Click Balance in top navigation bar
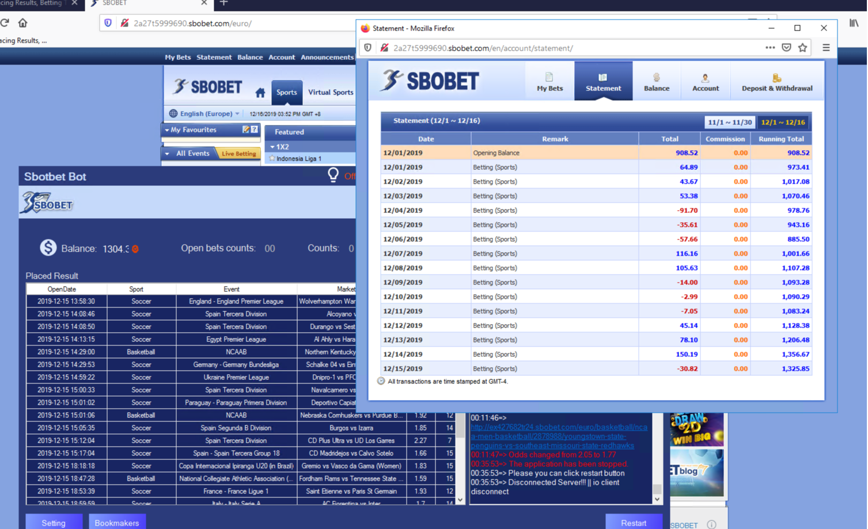 click(x=250, y=57)
